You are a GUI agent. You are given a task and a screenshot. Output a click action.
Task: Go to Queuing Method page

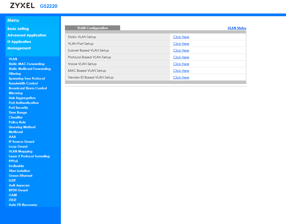click(x=22, y=127)
